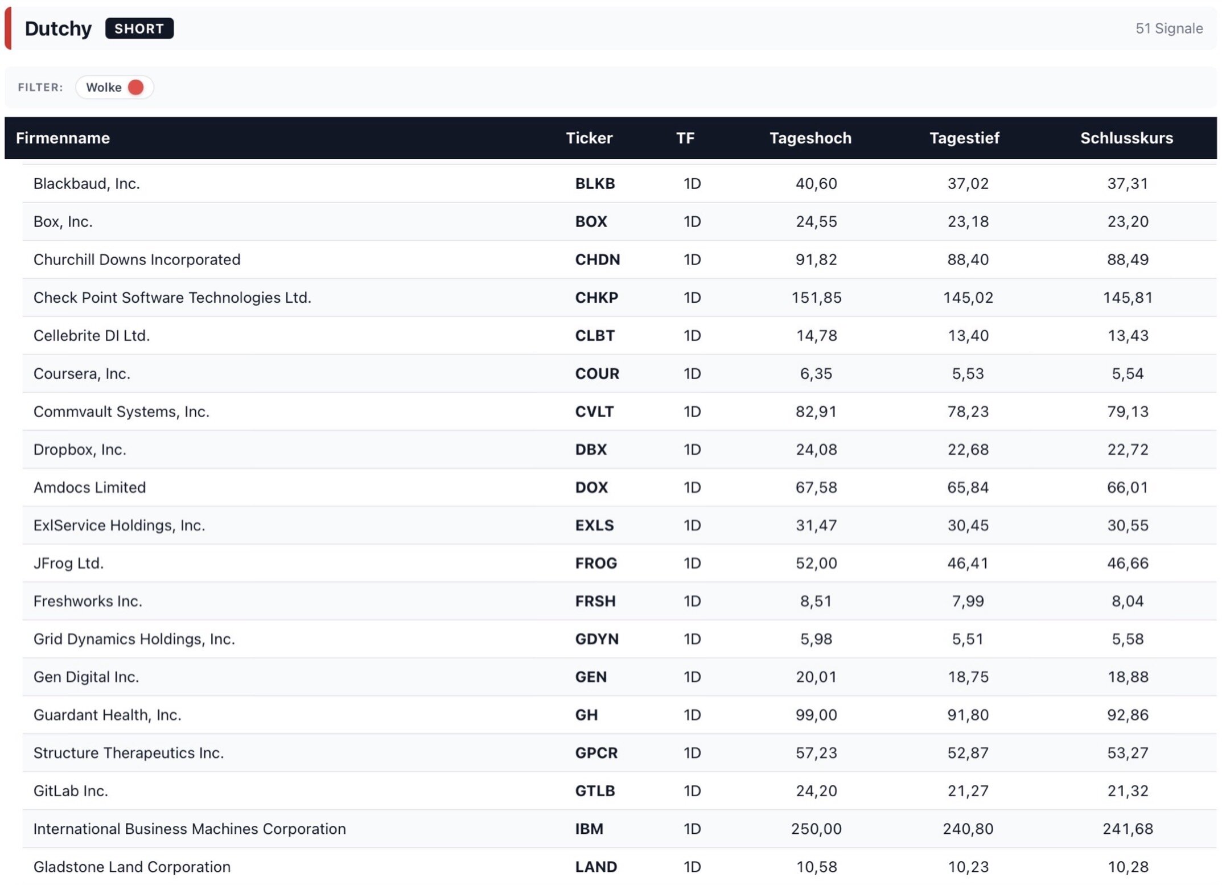Click the DBX ticker symbol

[x=591, y=449]
